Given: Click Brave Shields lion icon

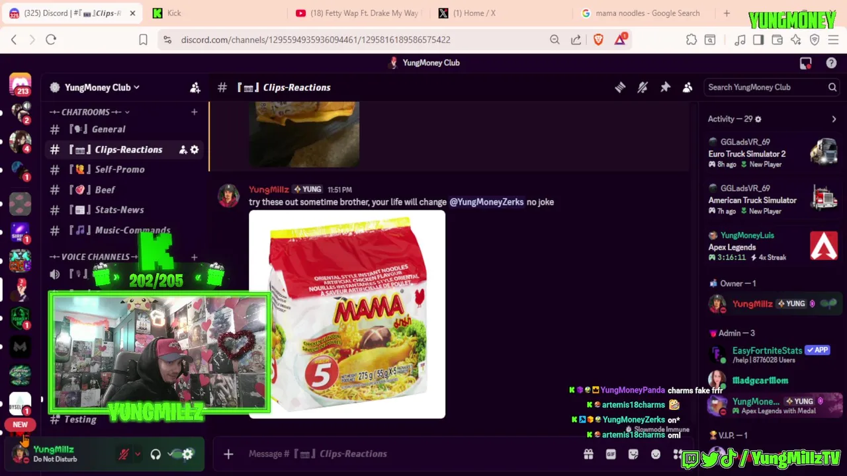Looking at the screenshot, I should coord(598,40).
